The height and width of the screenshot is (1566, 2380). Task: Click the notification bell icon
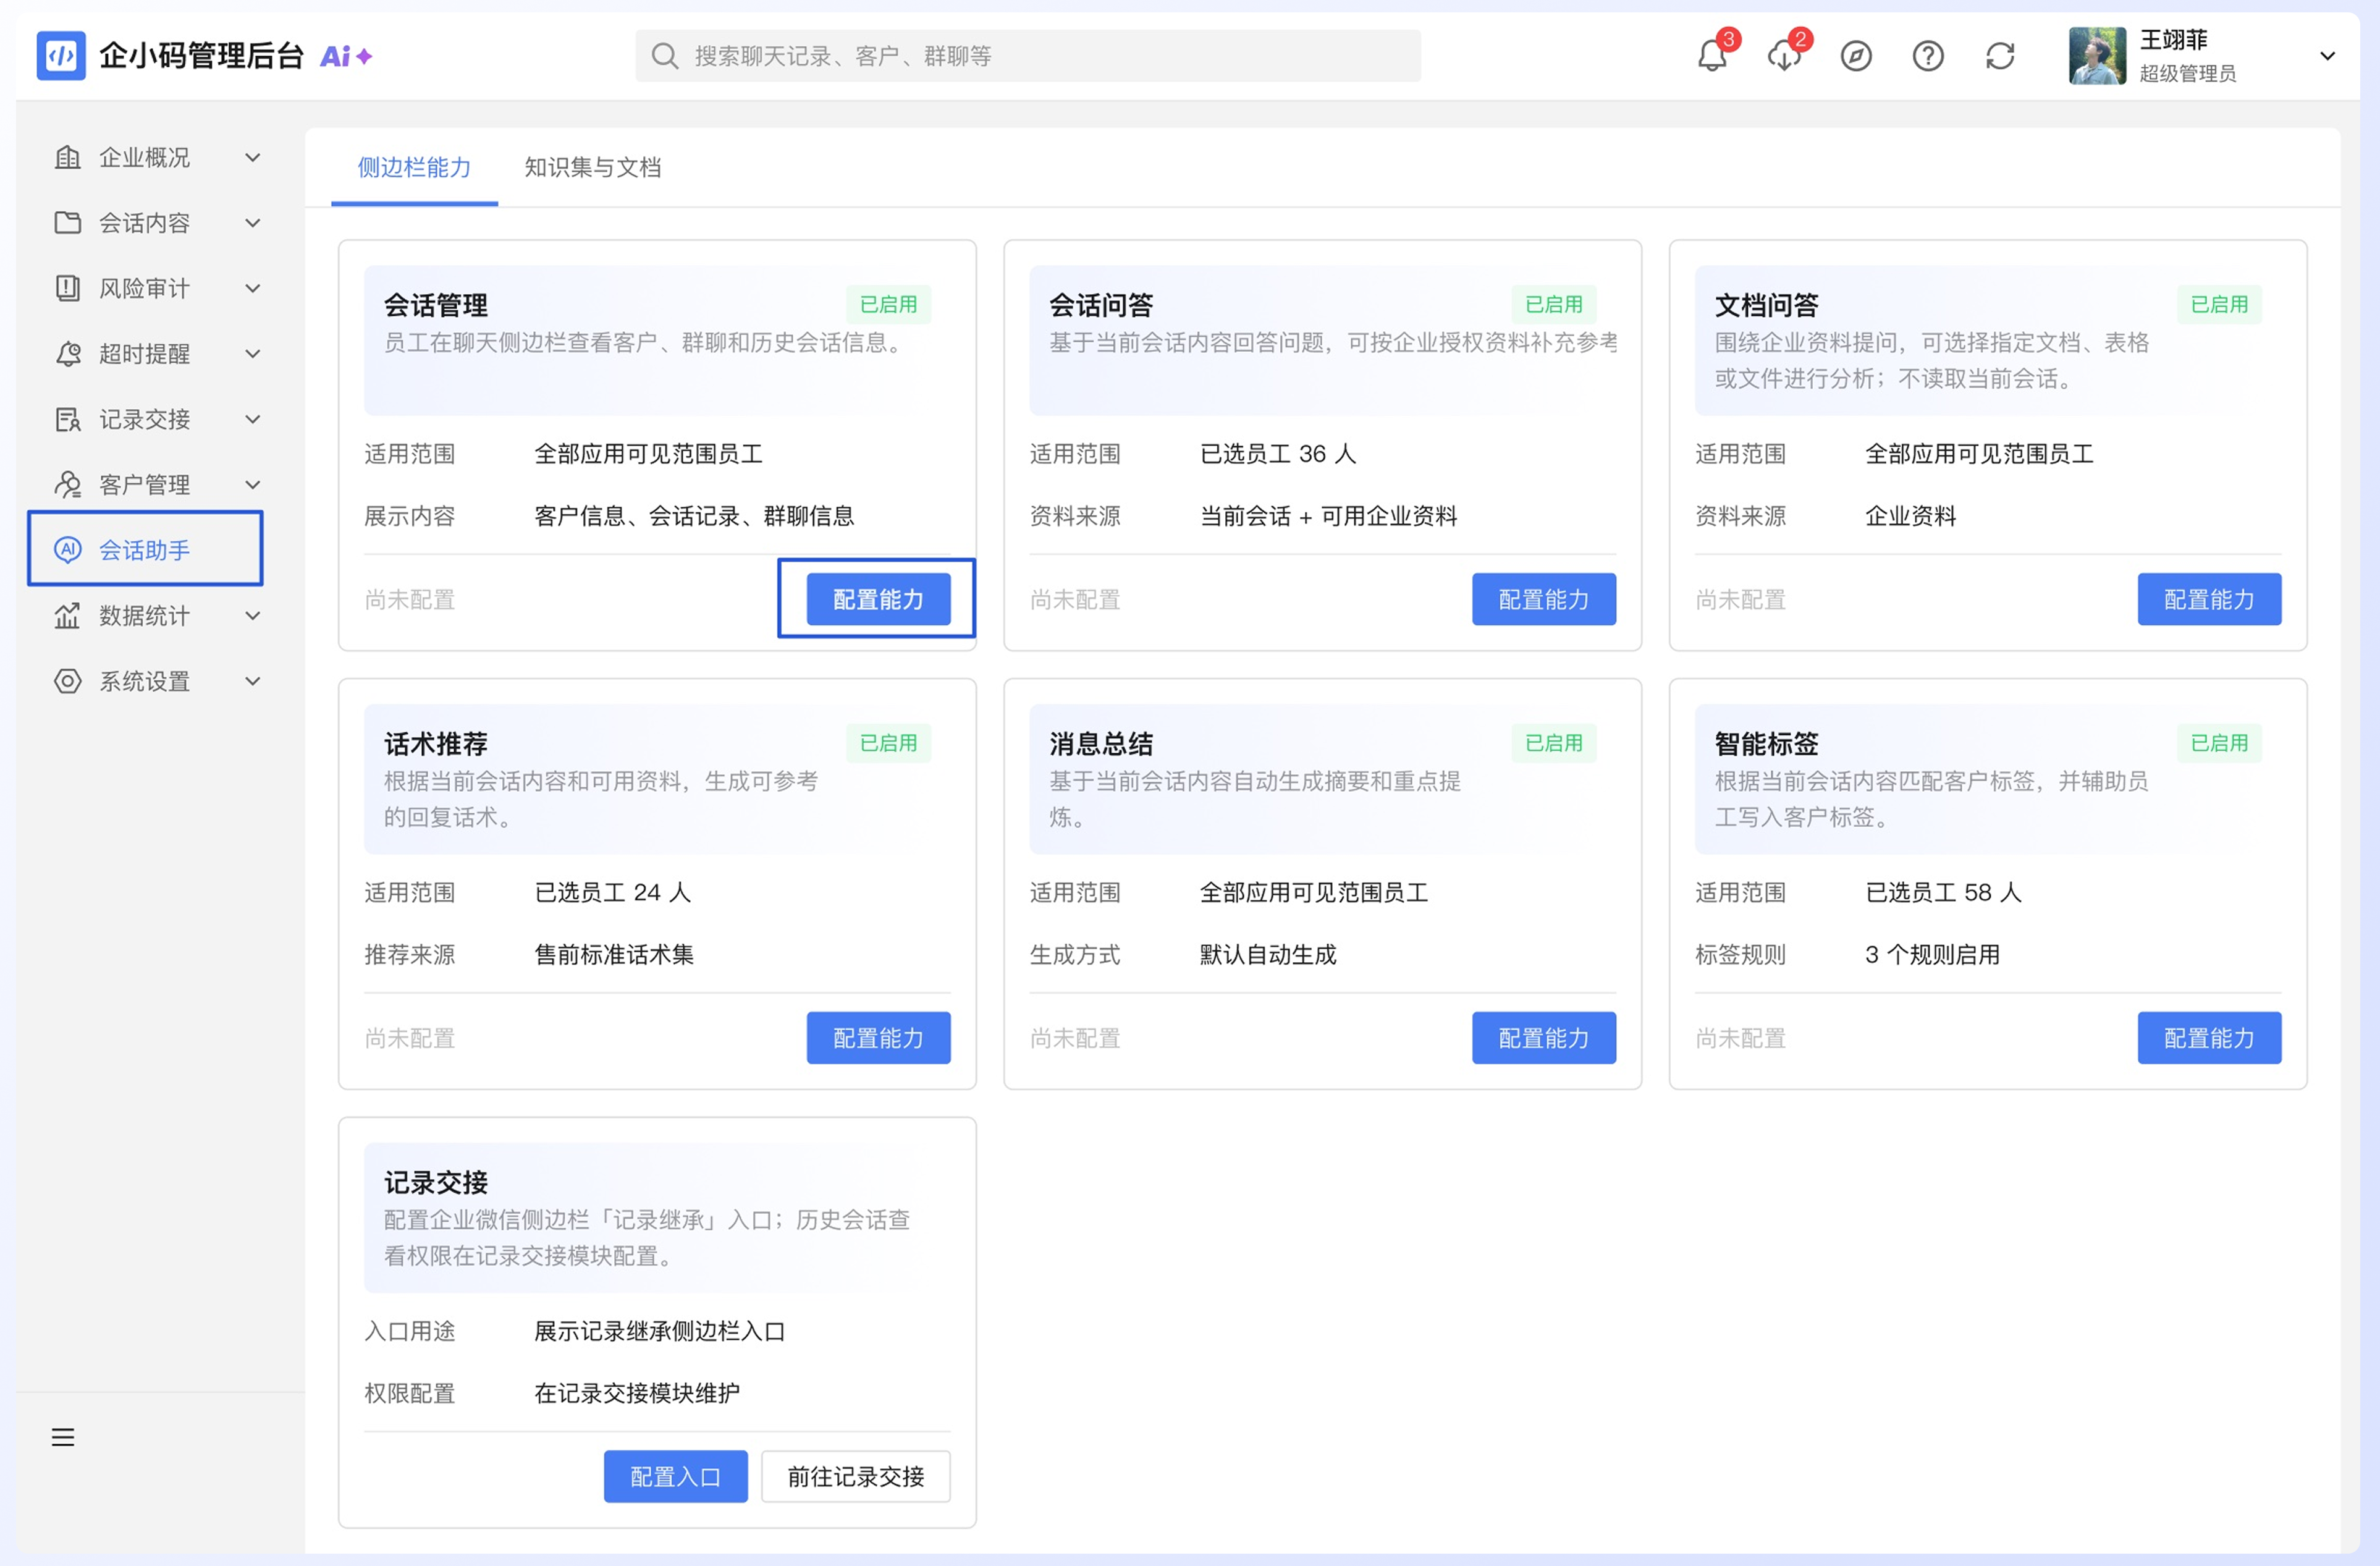click(x=1711, y=56)
